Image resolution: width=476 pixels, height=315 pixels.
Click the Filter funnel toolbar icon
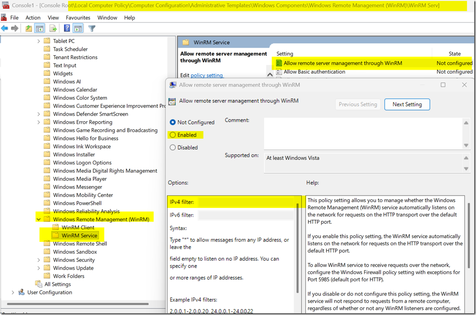pyautogui.click(x=92, y=29)
